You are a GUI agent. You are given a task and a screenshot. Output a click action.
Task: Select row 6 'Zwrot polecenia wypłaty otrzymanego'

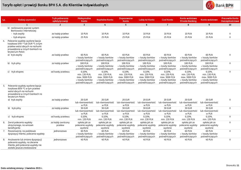pyautogui.click(x=21, y=125)
